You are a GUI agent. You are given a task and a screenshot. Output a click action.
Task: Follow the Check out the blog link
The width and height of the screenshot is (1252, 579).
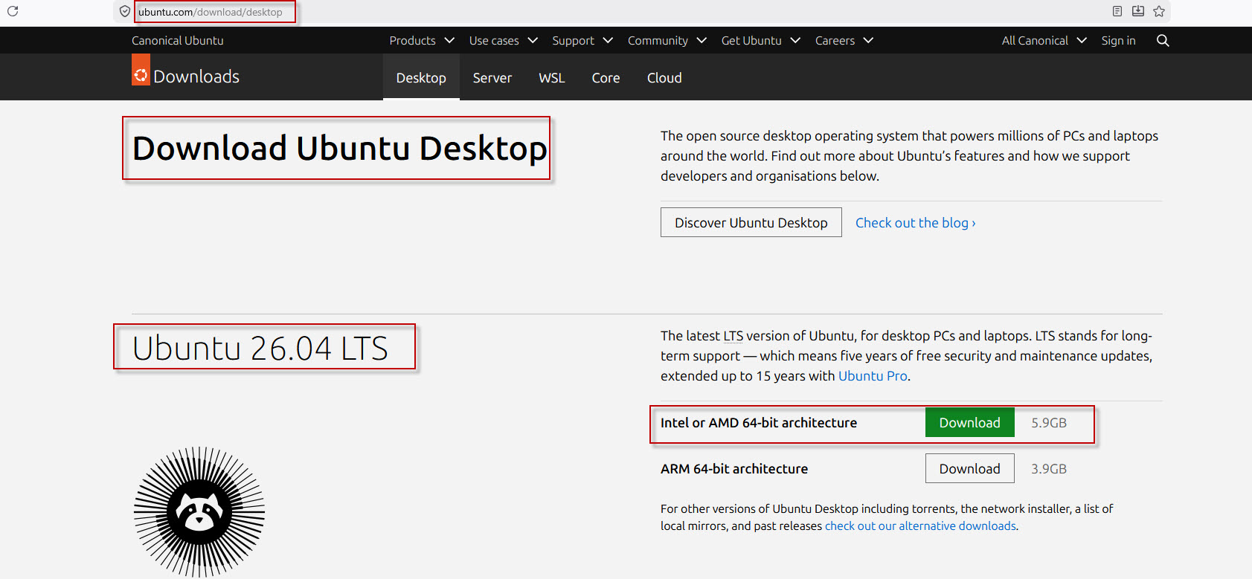point(915,223)
